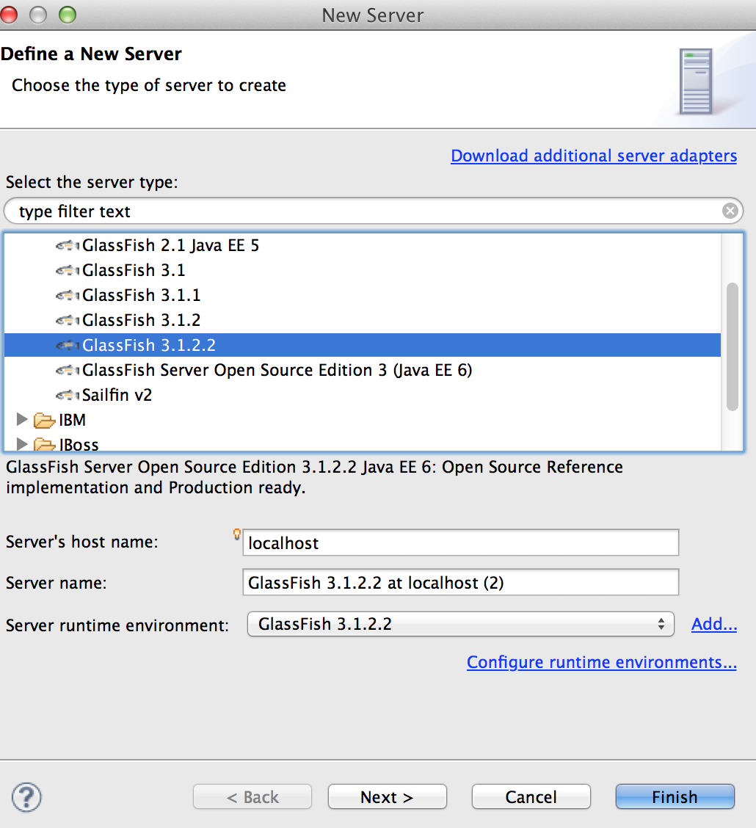756x828 pixels.
Task: Click the Server name input field
Action: pyautogui.click(x=460, y=582)
